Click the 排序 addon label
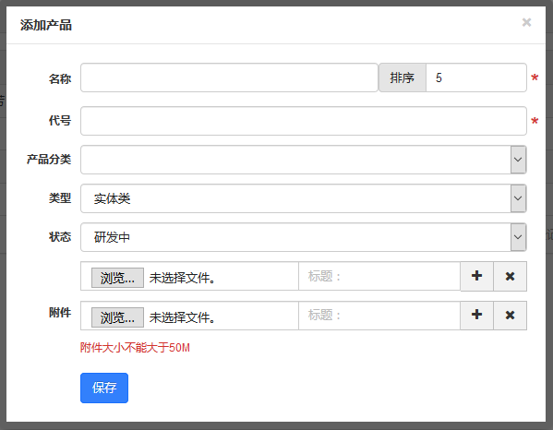 (x=402, y=78)
